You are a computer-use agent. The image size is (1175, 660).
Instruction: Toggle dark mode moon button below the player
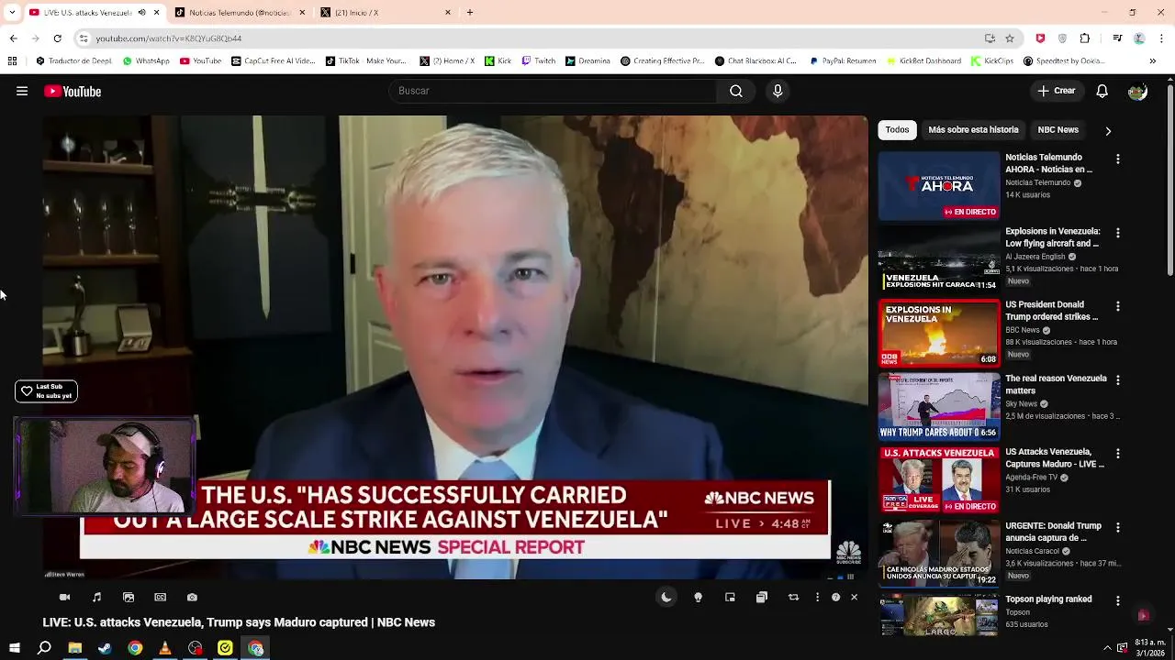click(666, 597)
